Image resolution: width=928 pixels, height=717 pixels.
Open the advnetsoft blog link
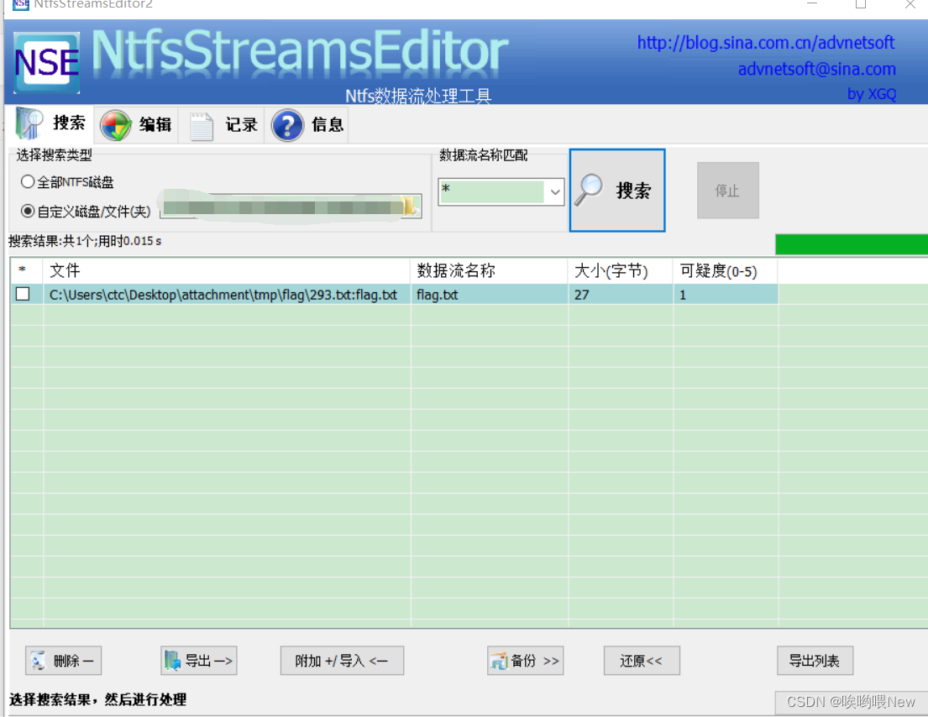[x=765, y=43]
